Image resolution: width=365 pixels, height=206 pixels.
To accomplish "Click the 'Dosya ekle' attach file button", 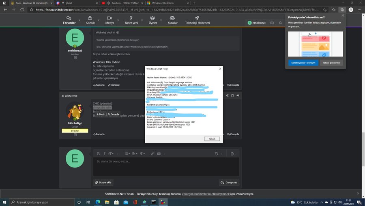I will coord(103,182).
